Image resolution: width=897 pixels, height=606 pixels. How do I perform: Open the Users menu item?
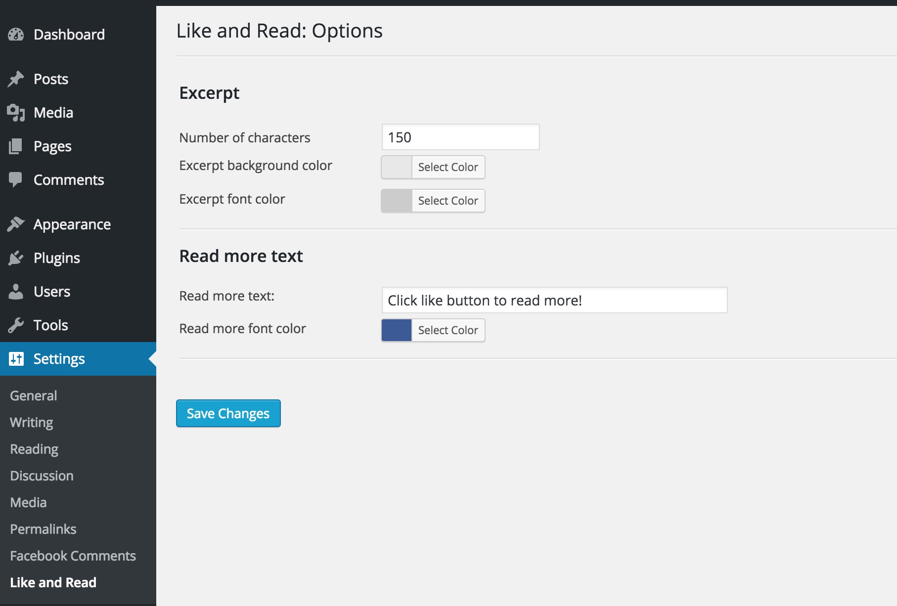pos(78,292)
